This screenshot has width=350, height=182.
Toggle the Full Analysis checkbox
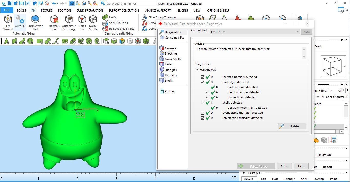[x=197, y=70]
